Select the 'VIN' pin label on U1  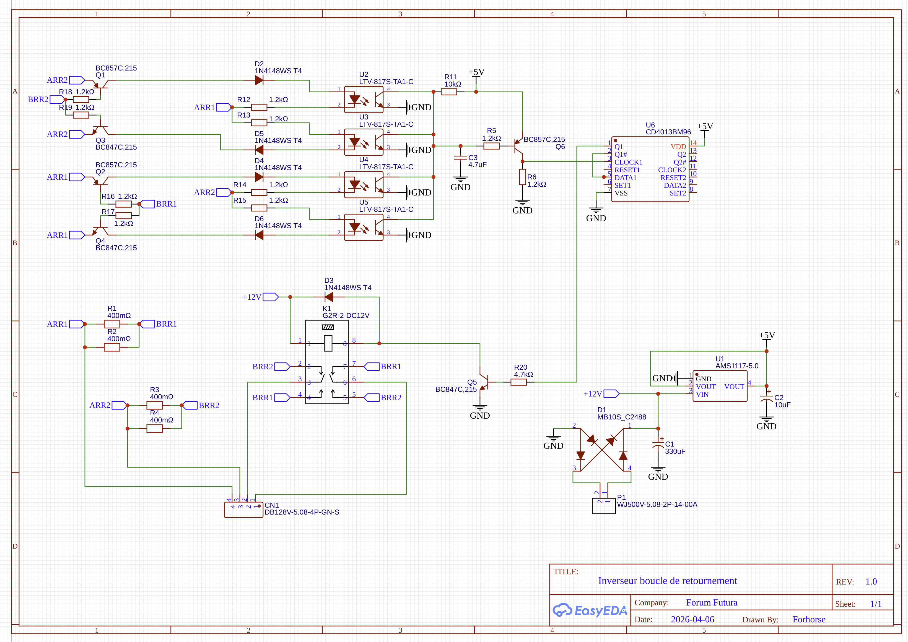702,395
